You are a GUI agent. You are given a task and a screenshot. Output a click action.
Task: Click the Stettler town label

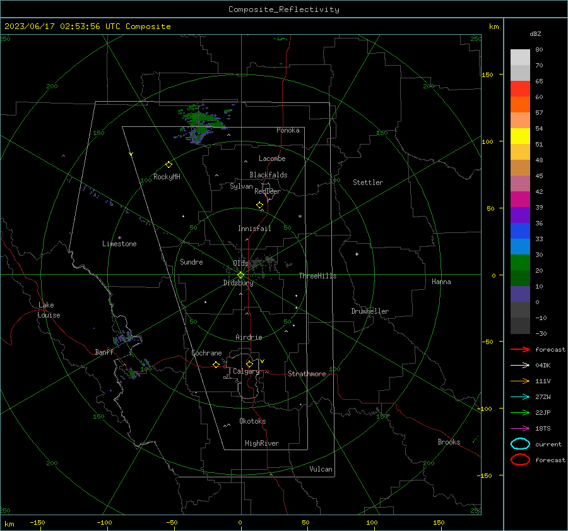[368, 182]
